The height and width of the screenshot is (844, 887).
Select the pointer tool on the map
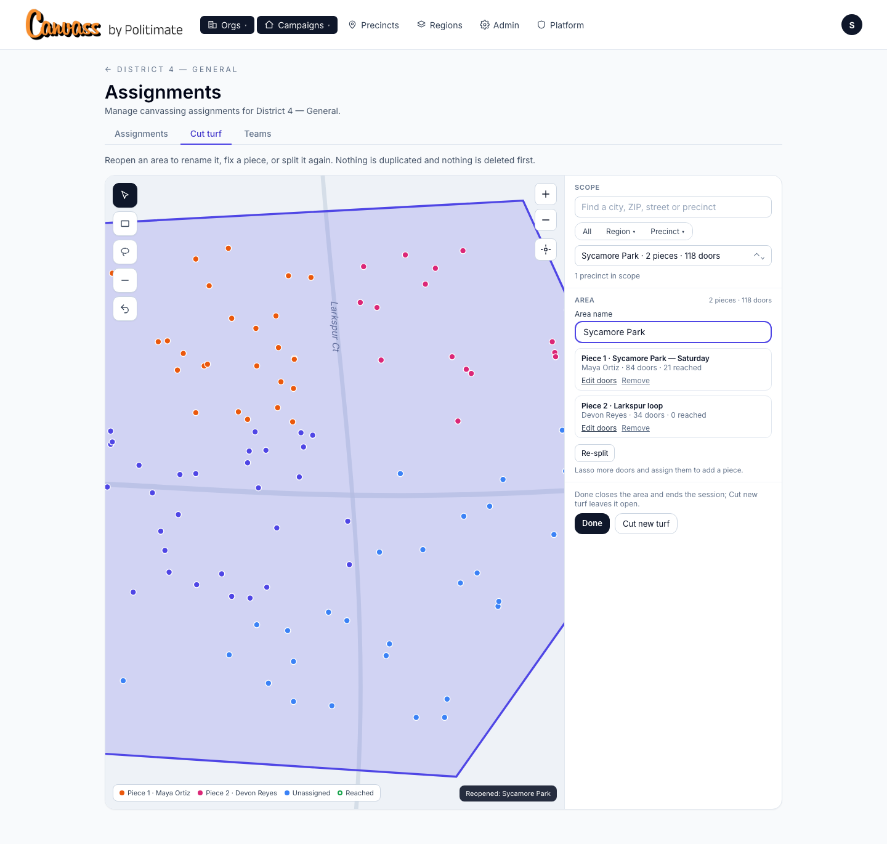125,195
